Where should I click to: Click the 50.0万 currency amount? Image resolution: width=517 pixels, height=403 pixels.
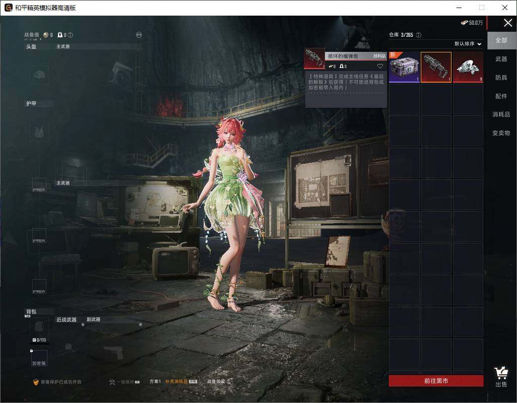(476, 23)
